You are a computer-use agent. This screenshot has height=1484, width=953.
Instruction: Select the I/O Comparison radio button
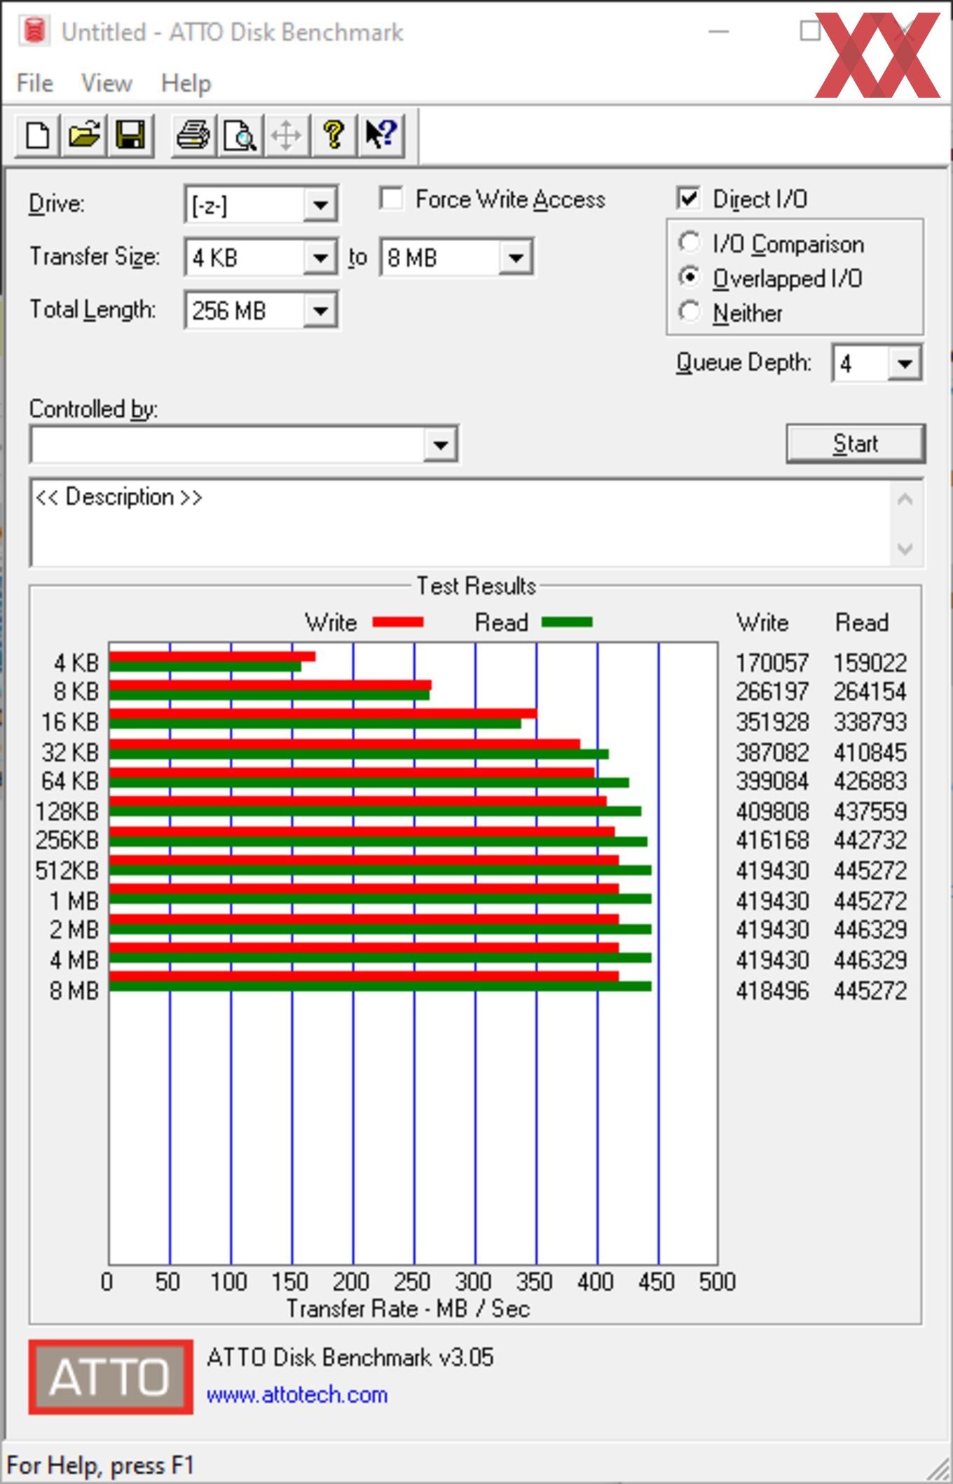click(689, 242)
